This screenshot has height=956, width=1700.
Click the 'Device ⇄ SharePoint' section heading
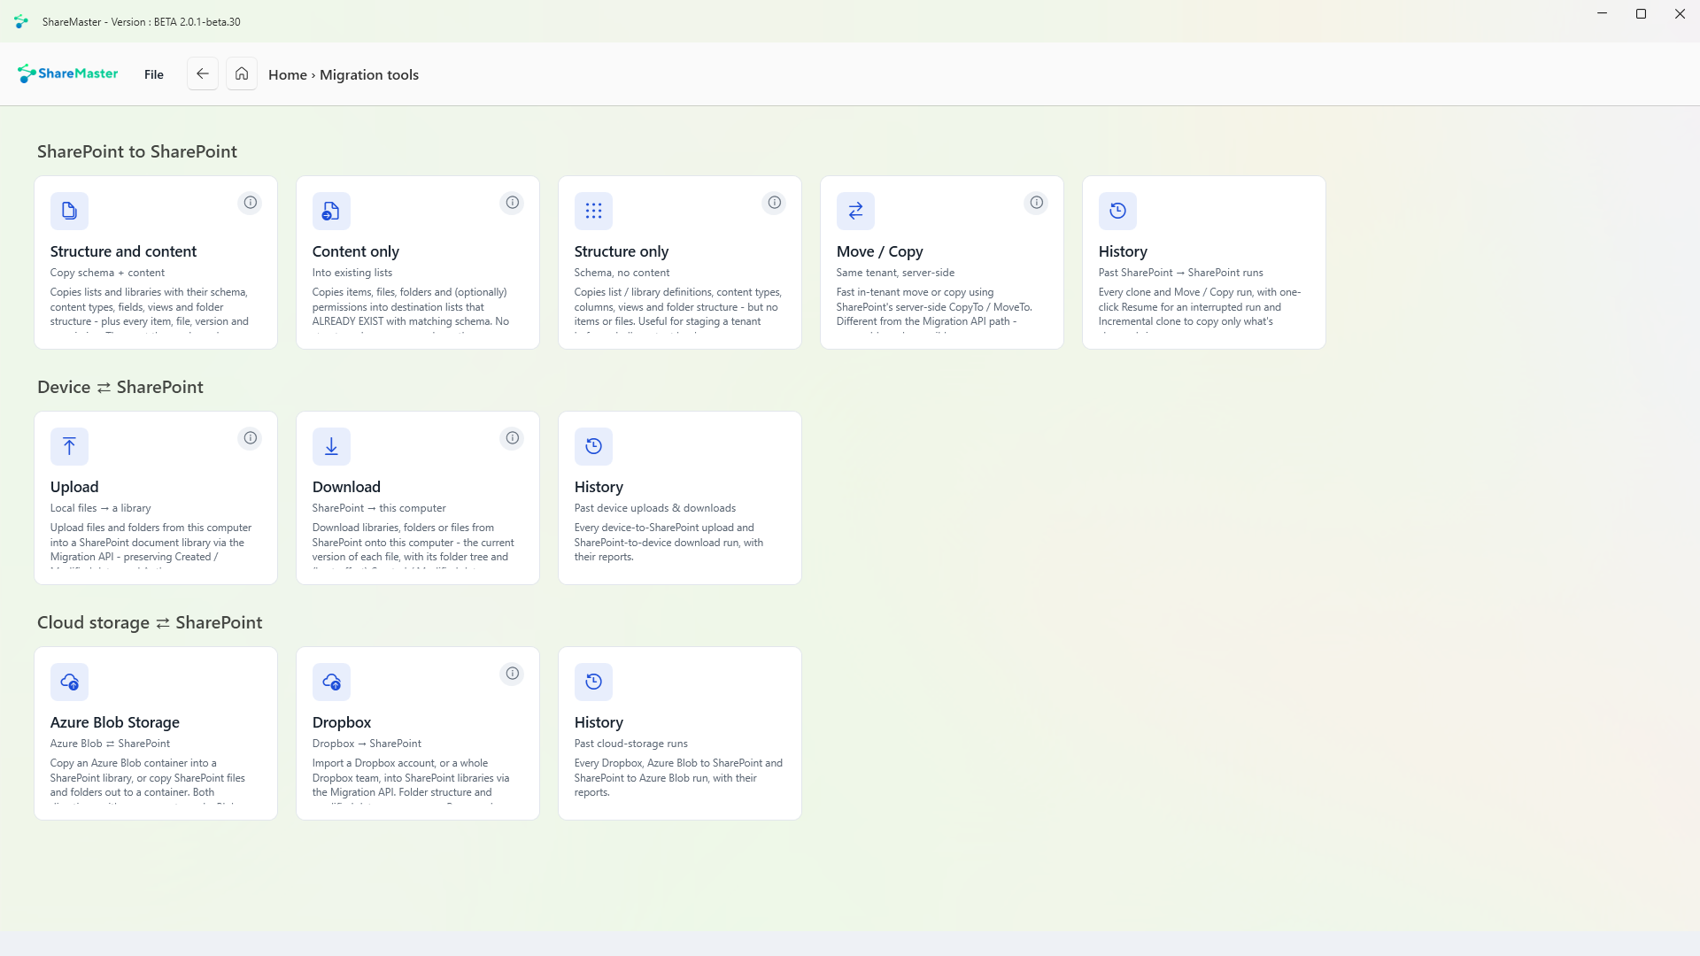pyautogui.click(x=120, y=387)
